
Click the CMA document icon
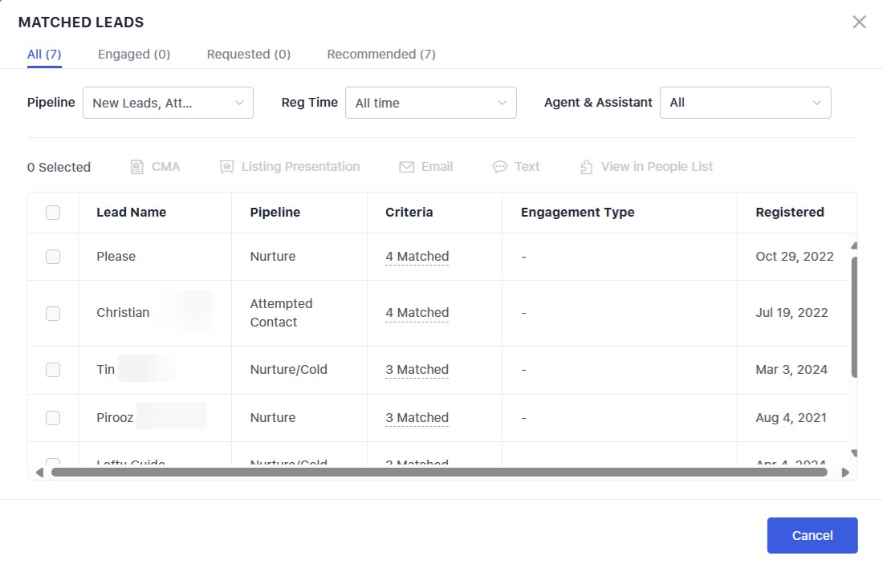tap(137, 167)
